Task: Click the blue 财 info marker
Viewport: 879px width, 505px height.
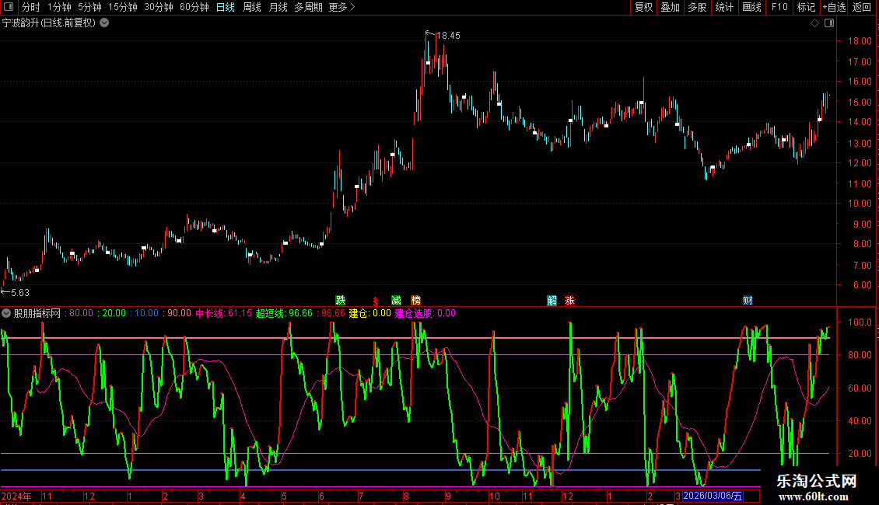Action: tap(748, 301)
